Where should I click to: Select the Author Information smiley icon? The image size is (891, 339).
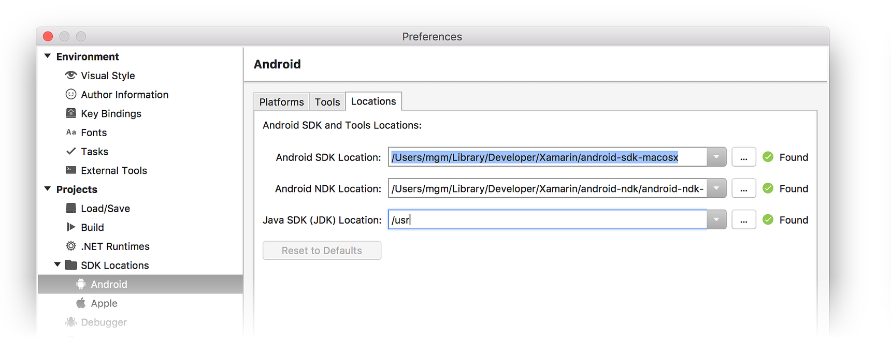tap(71, 94)
